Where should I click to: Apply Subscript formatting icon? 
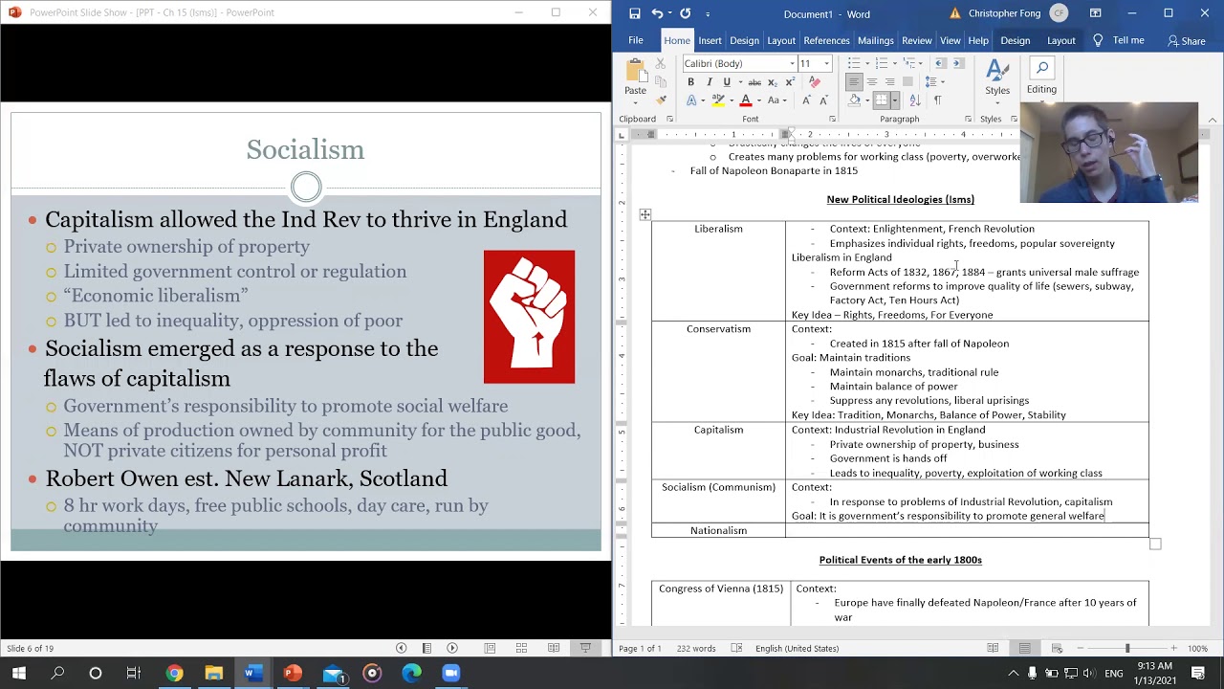[772, 82]
